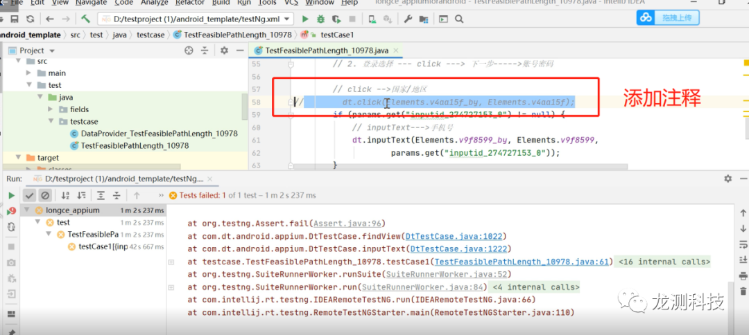Collapse the src folder in project tree
This screenshot has height=335, width=749.
pyautogui.click(x=19, y=61)
